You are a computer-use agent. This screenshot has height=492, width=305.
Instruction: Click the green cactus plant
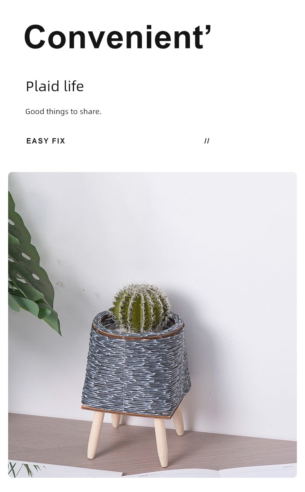coord(141,308)
